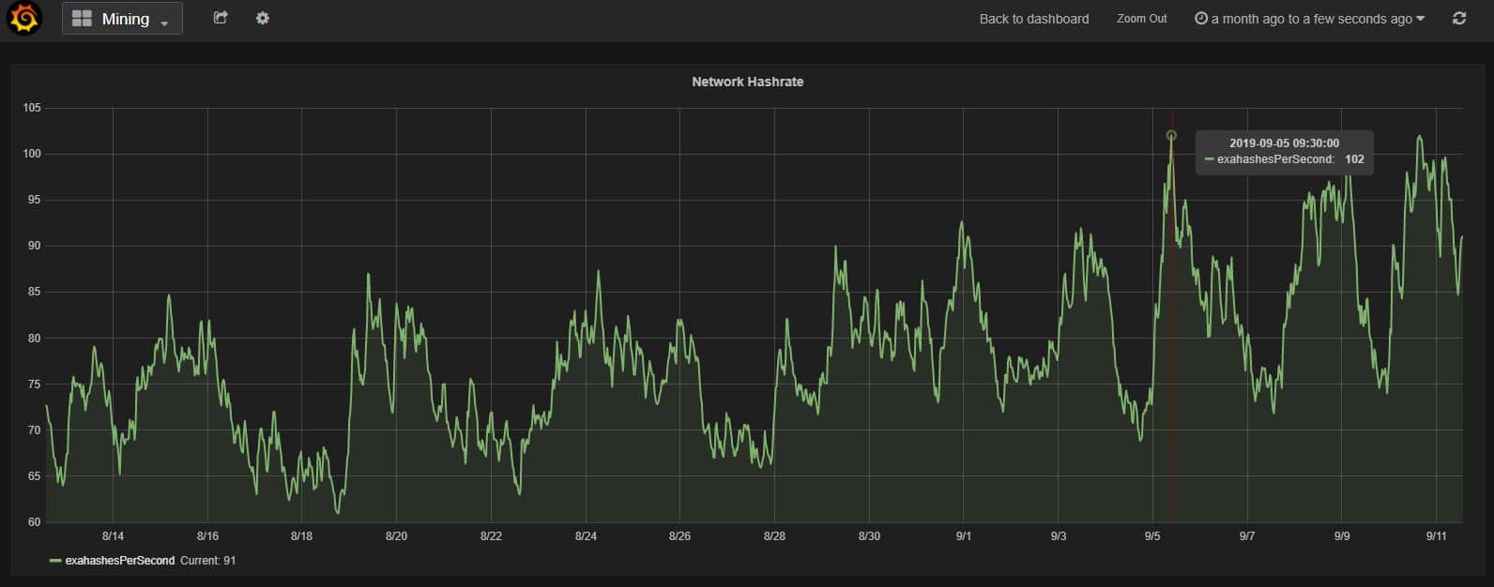Click the 102 peak data point marker
Viewport: 1494px width, 587px height.
pyautogui.click(x=1171, y=136)
